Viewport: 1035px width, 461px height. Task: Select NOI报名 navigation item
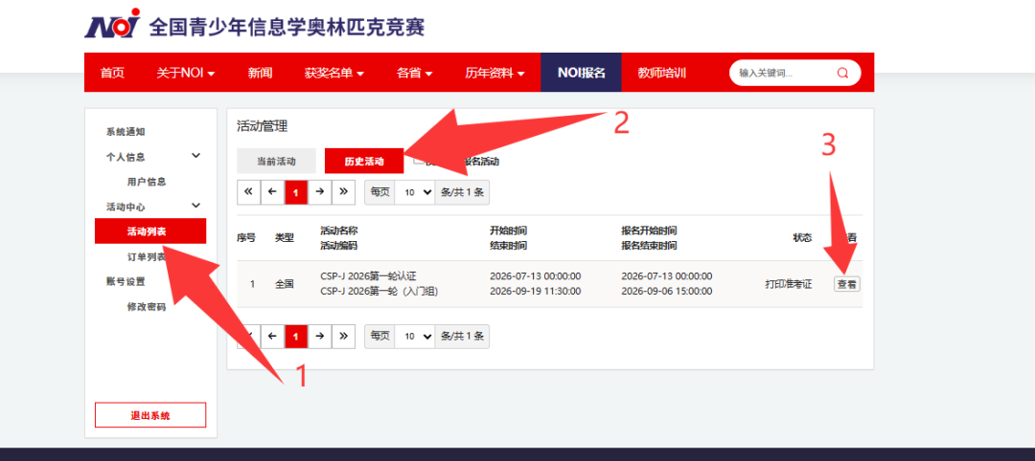[x=581, y=73]
